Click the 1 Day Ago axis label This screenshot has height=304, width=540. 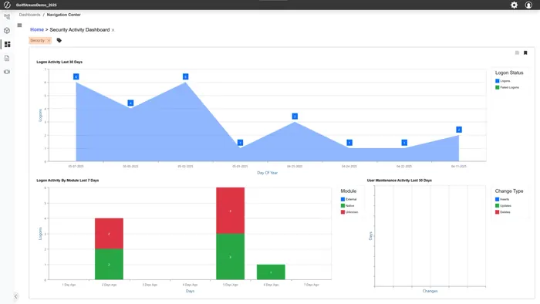point(69,285)
